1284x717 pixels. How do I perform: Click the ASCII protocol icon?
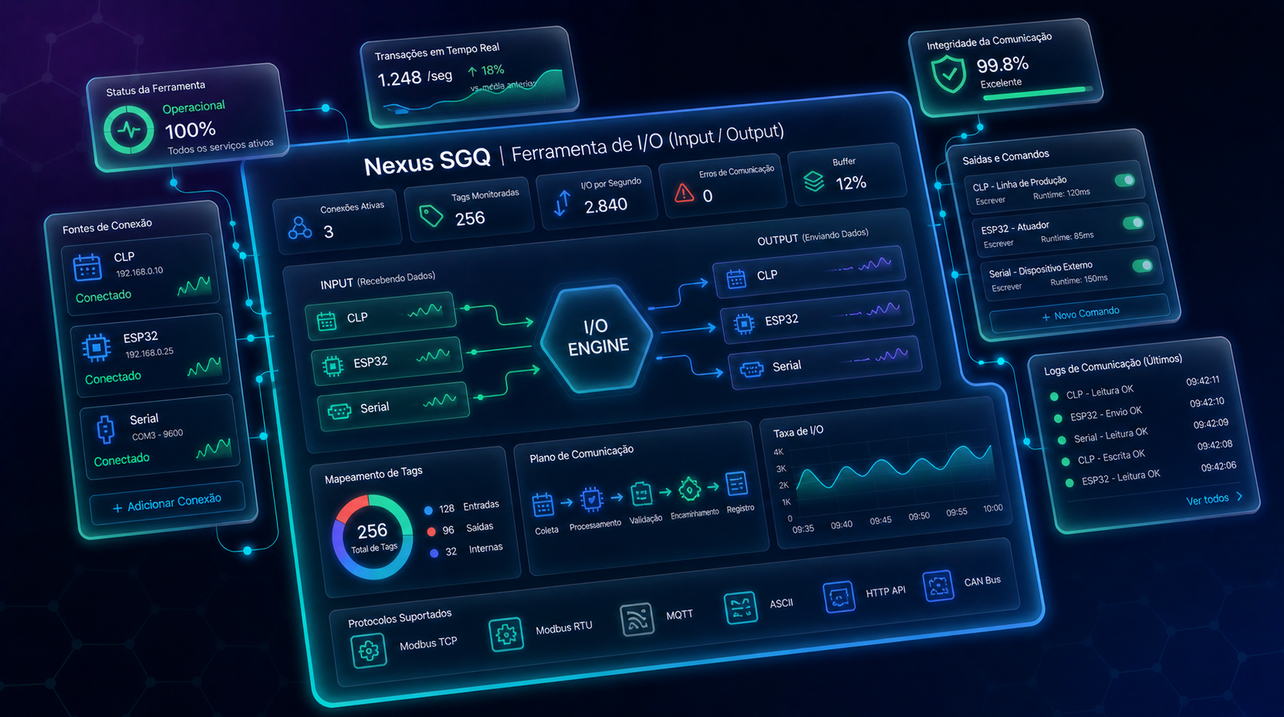[x=740, y=608]
